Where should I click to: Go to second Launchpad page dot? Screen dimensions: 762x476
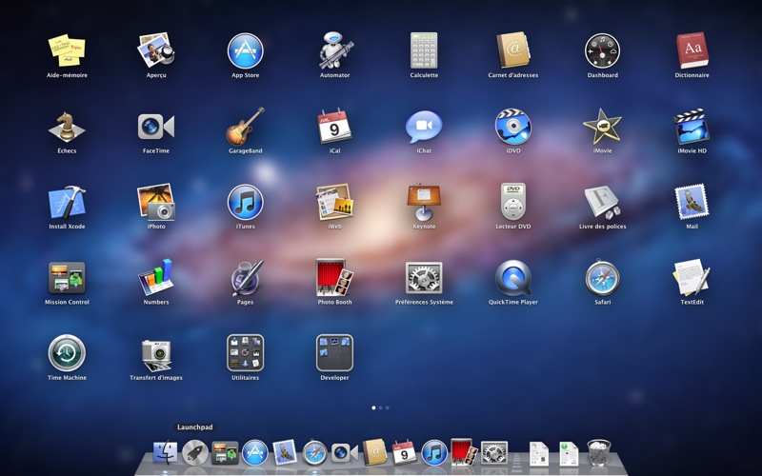coord(380,408)
